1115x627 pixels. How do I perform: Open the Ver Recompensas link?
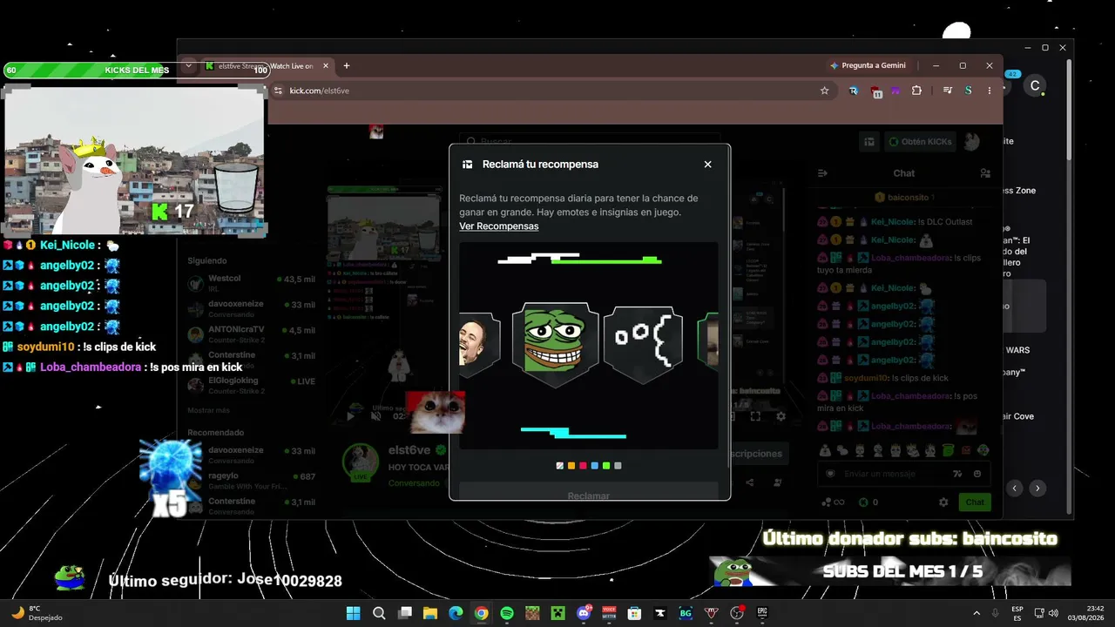point(499,226)
